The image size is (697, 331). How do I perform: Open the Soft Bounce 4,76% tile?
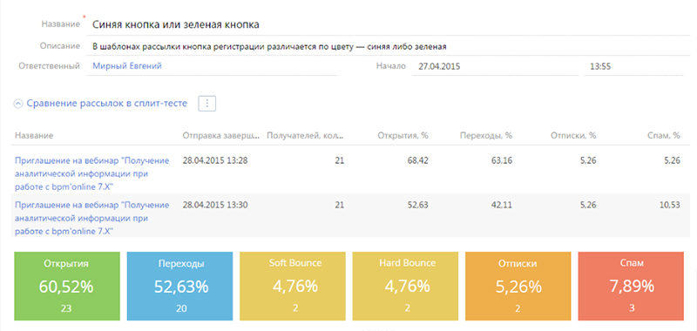click(293, 286)
